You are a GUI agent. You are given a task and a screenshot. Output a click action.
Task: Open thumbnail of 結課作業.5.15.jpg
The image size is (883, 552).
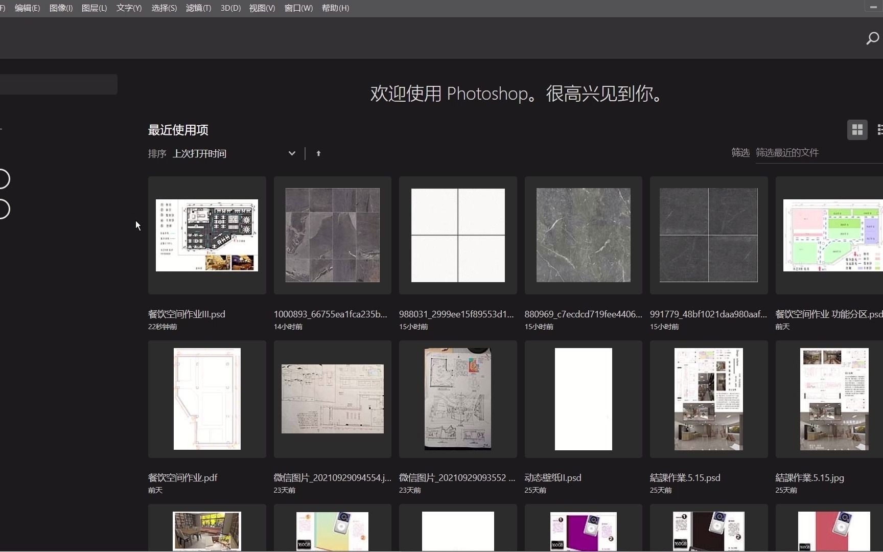click(x=829, y=399)
